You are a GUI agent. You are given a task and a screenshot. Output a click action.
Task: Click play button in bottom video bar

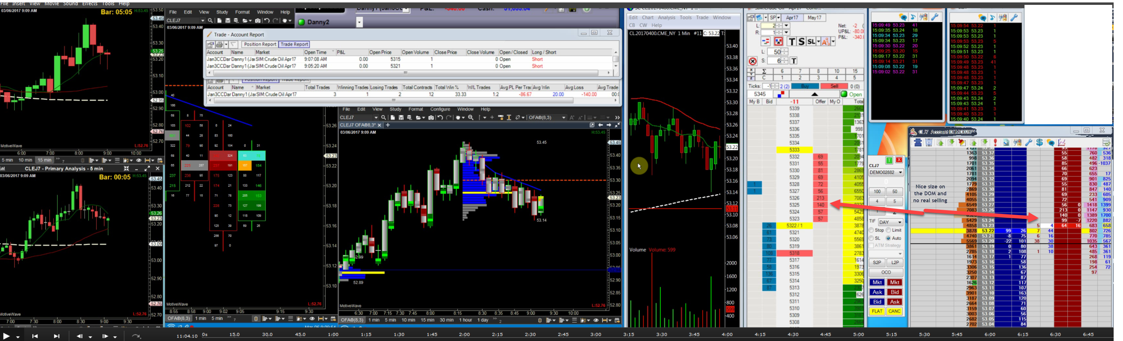pos(7,336)
